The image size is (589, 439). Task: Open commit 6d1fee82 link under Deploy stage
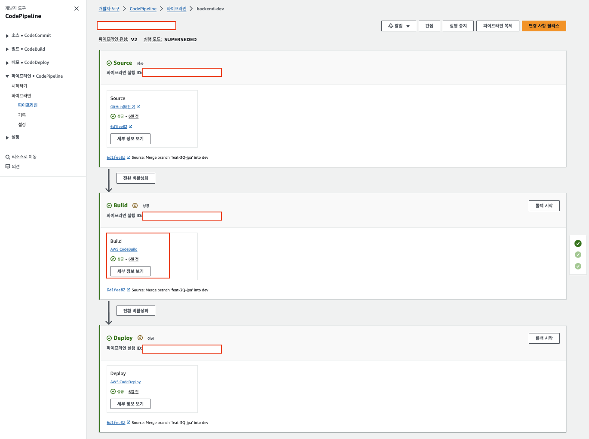point(116,423)
